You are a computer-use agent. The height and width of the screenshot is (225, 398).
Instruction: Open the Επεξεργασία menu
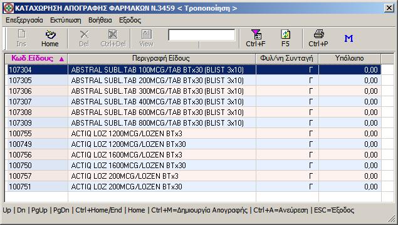[x=24, y=20]
